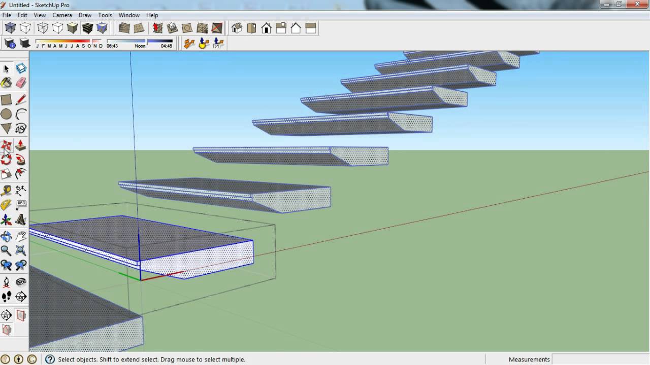650x365 pixels.
Task: Switch to Iso view
Action: (x=237, y=28)
